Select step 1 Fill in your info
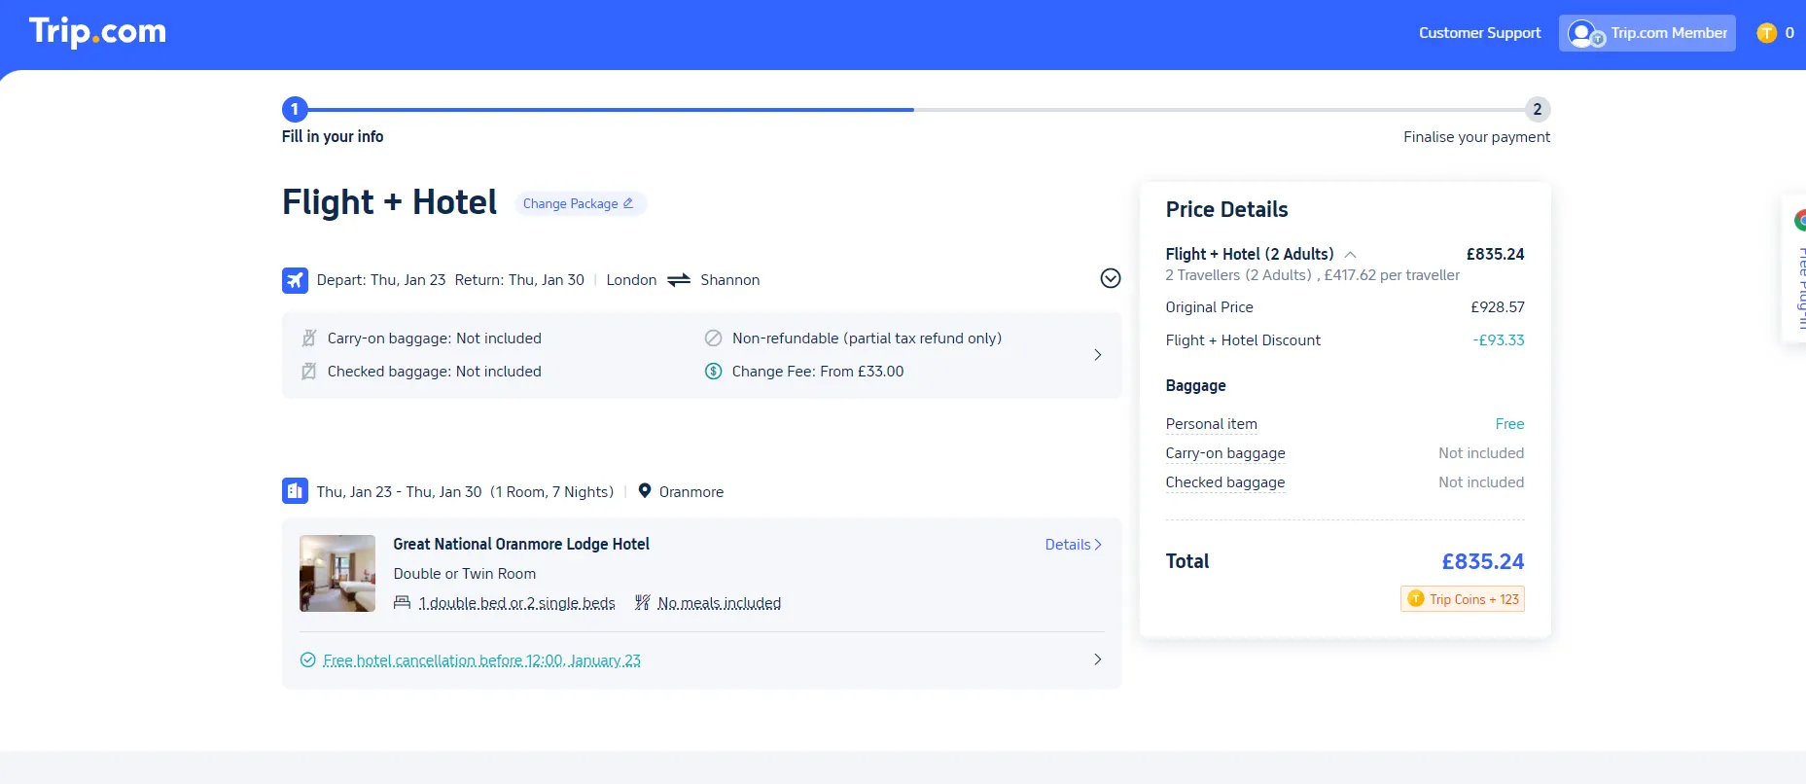 click(x=295, y=109)
